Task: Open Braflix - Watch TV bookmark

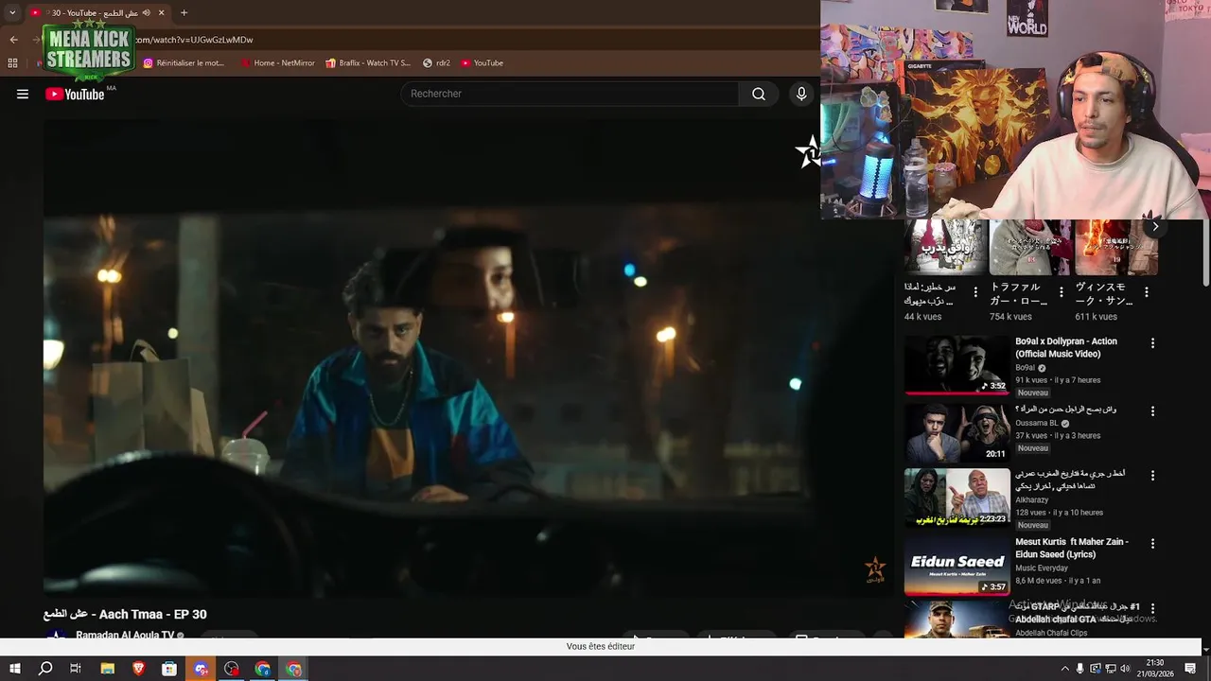Action: tap(368, 63)
